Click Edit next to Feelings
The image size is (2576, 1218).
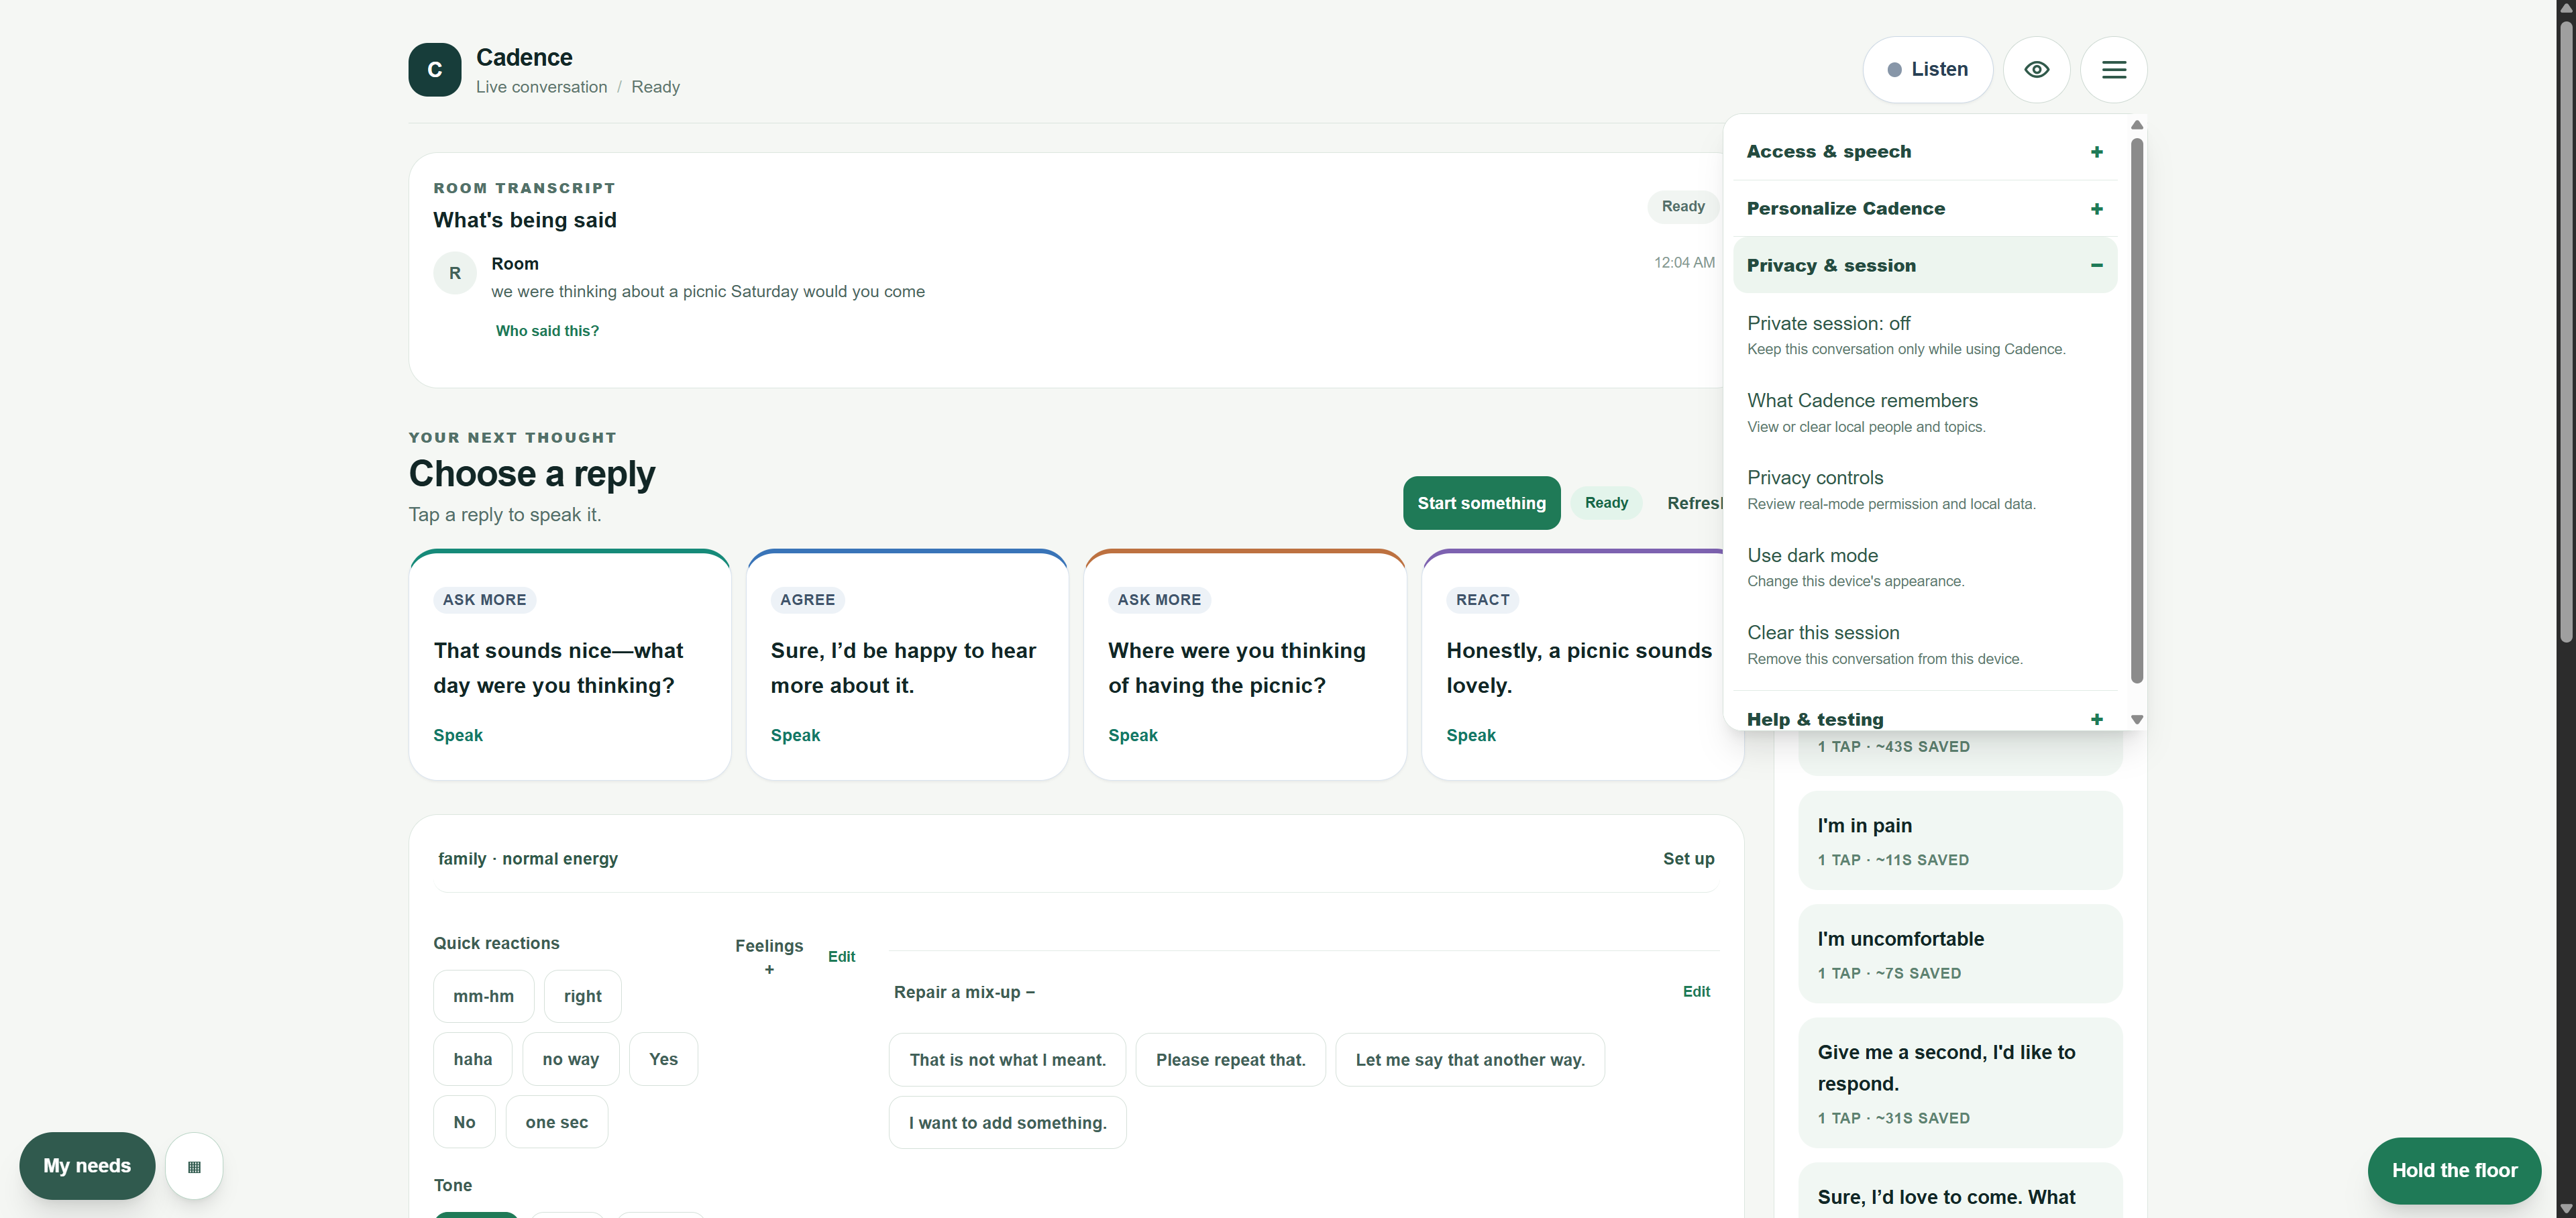pyautogui.click(x=841, y=957)
